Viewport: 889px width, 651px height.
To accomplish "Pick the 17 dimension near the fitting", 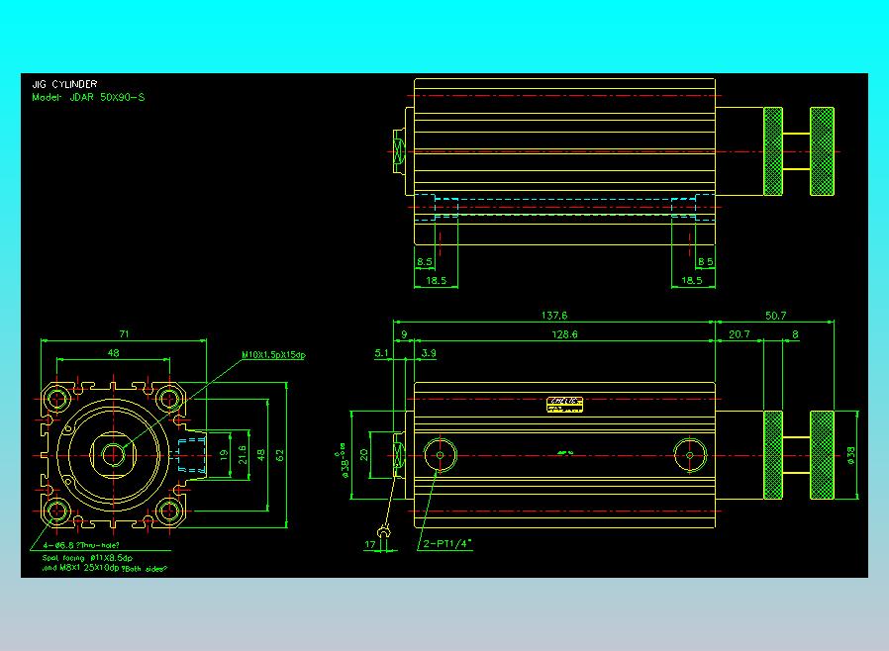I will coord(370,544).
